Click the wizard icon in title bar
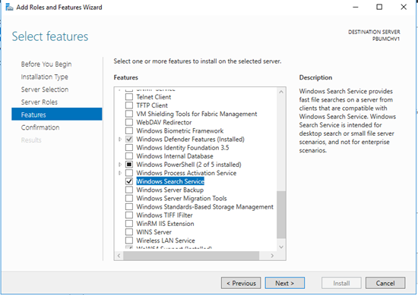 (x=9, y=7)
